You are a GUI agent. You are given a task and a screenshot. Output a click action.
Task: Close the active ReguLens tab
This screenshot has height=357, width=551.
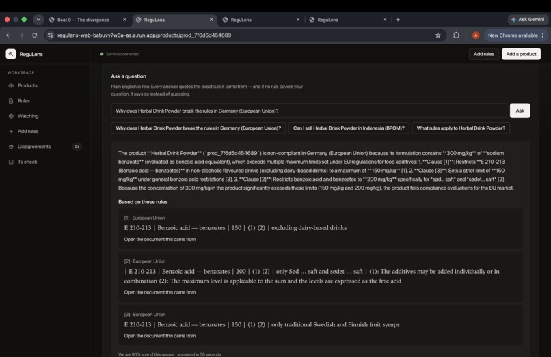pyautogui.click(x=211, y=20)
